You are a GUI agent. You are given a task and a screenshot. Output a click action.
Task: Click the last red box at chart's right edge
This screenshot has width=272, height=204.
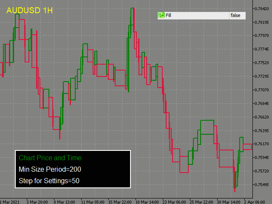click(x=247, y=147)
